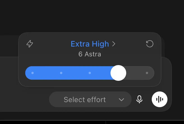
Task: Click the Select effort placeholder text
Action: [85, 100]
